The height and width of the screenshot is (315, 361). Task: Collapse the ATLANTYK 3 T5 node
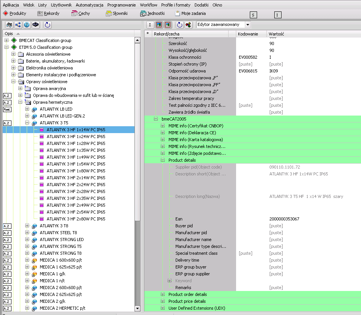coord(27,123)
